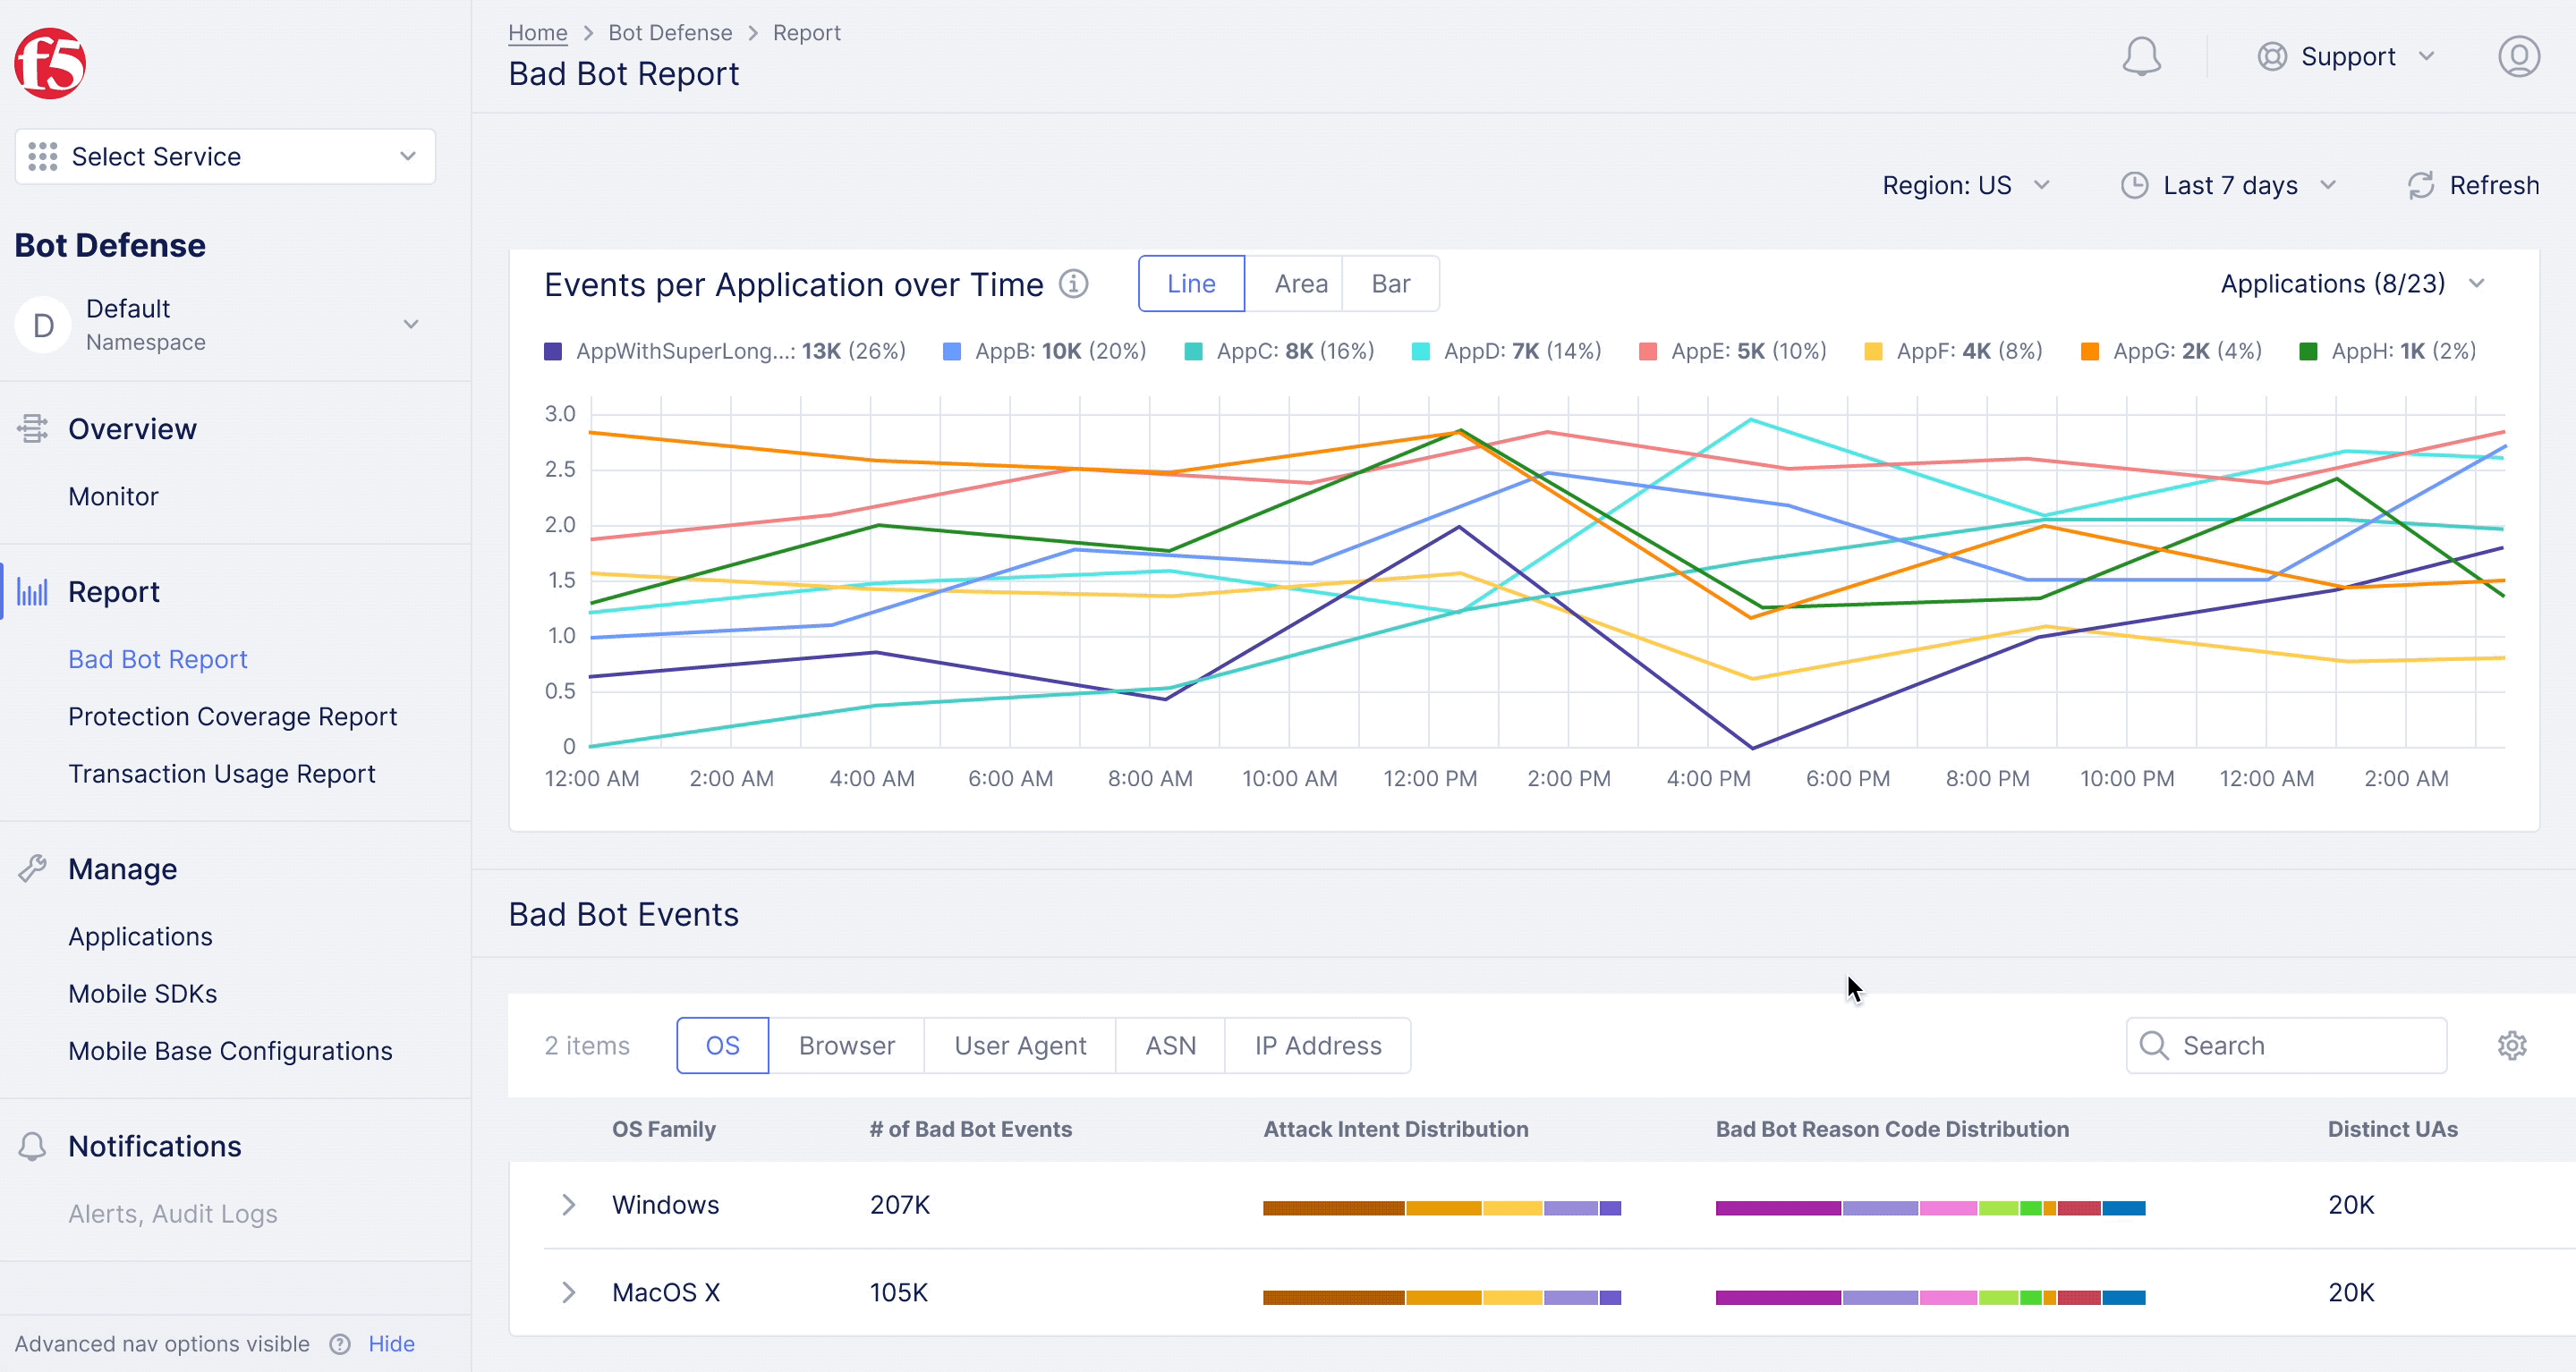2576x1372 pixels.
Task: Click the Search input field
Action: click(x=2286, y=1046)
